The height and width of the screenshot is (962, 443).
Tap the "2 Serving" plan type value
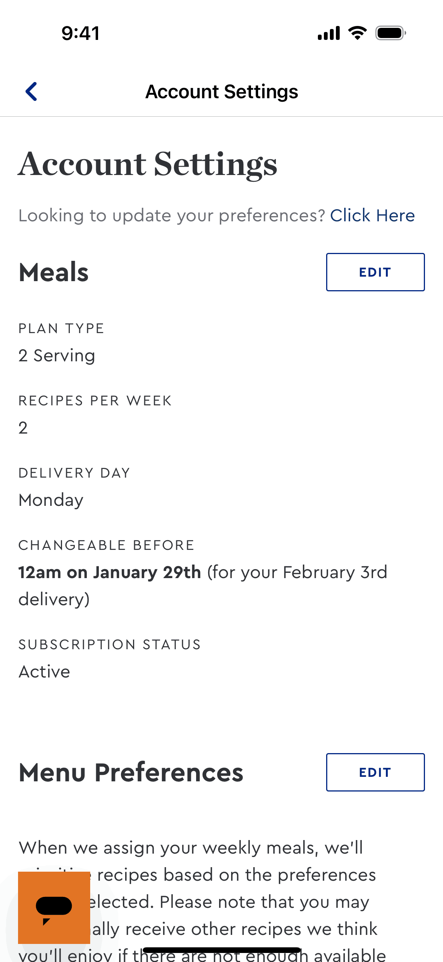tap(57, 356)
